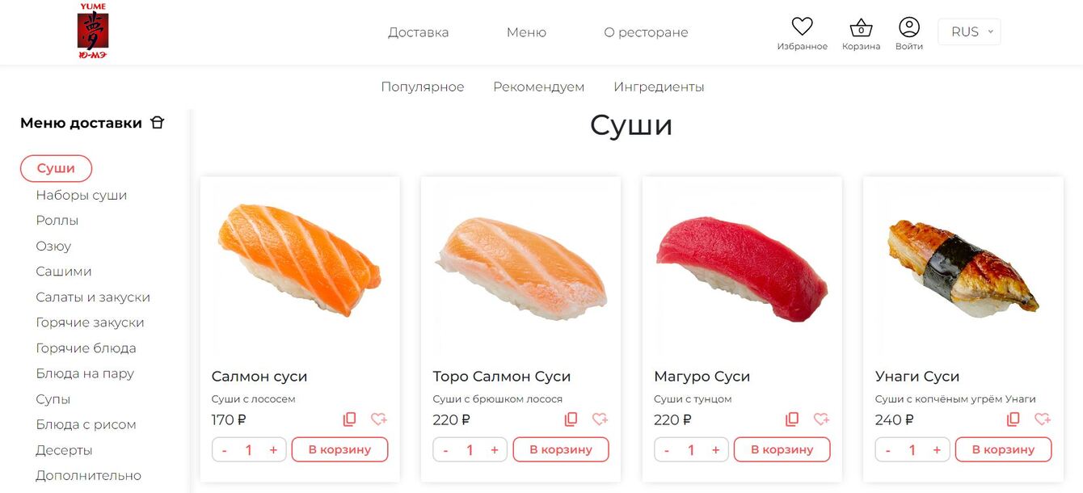
Task: Select Роллы in the delivery menu
Action: pyautogui.click(x=57, y=221)
